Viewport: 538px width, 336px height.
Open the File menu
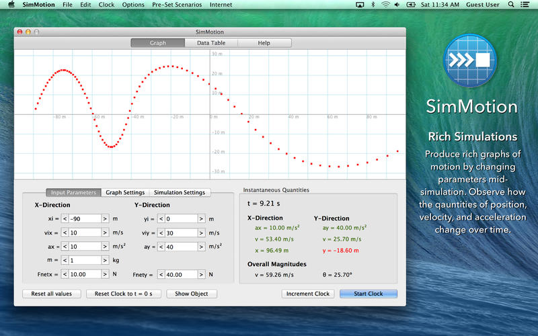tap(67, 5)
